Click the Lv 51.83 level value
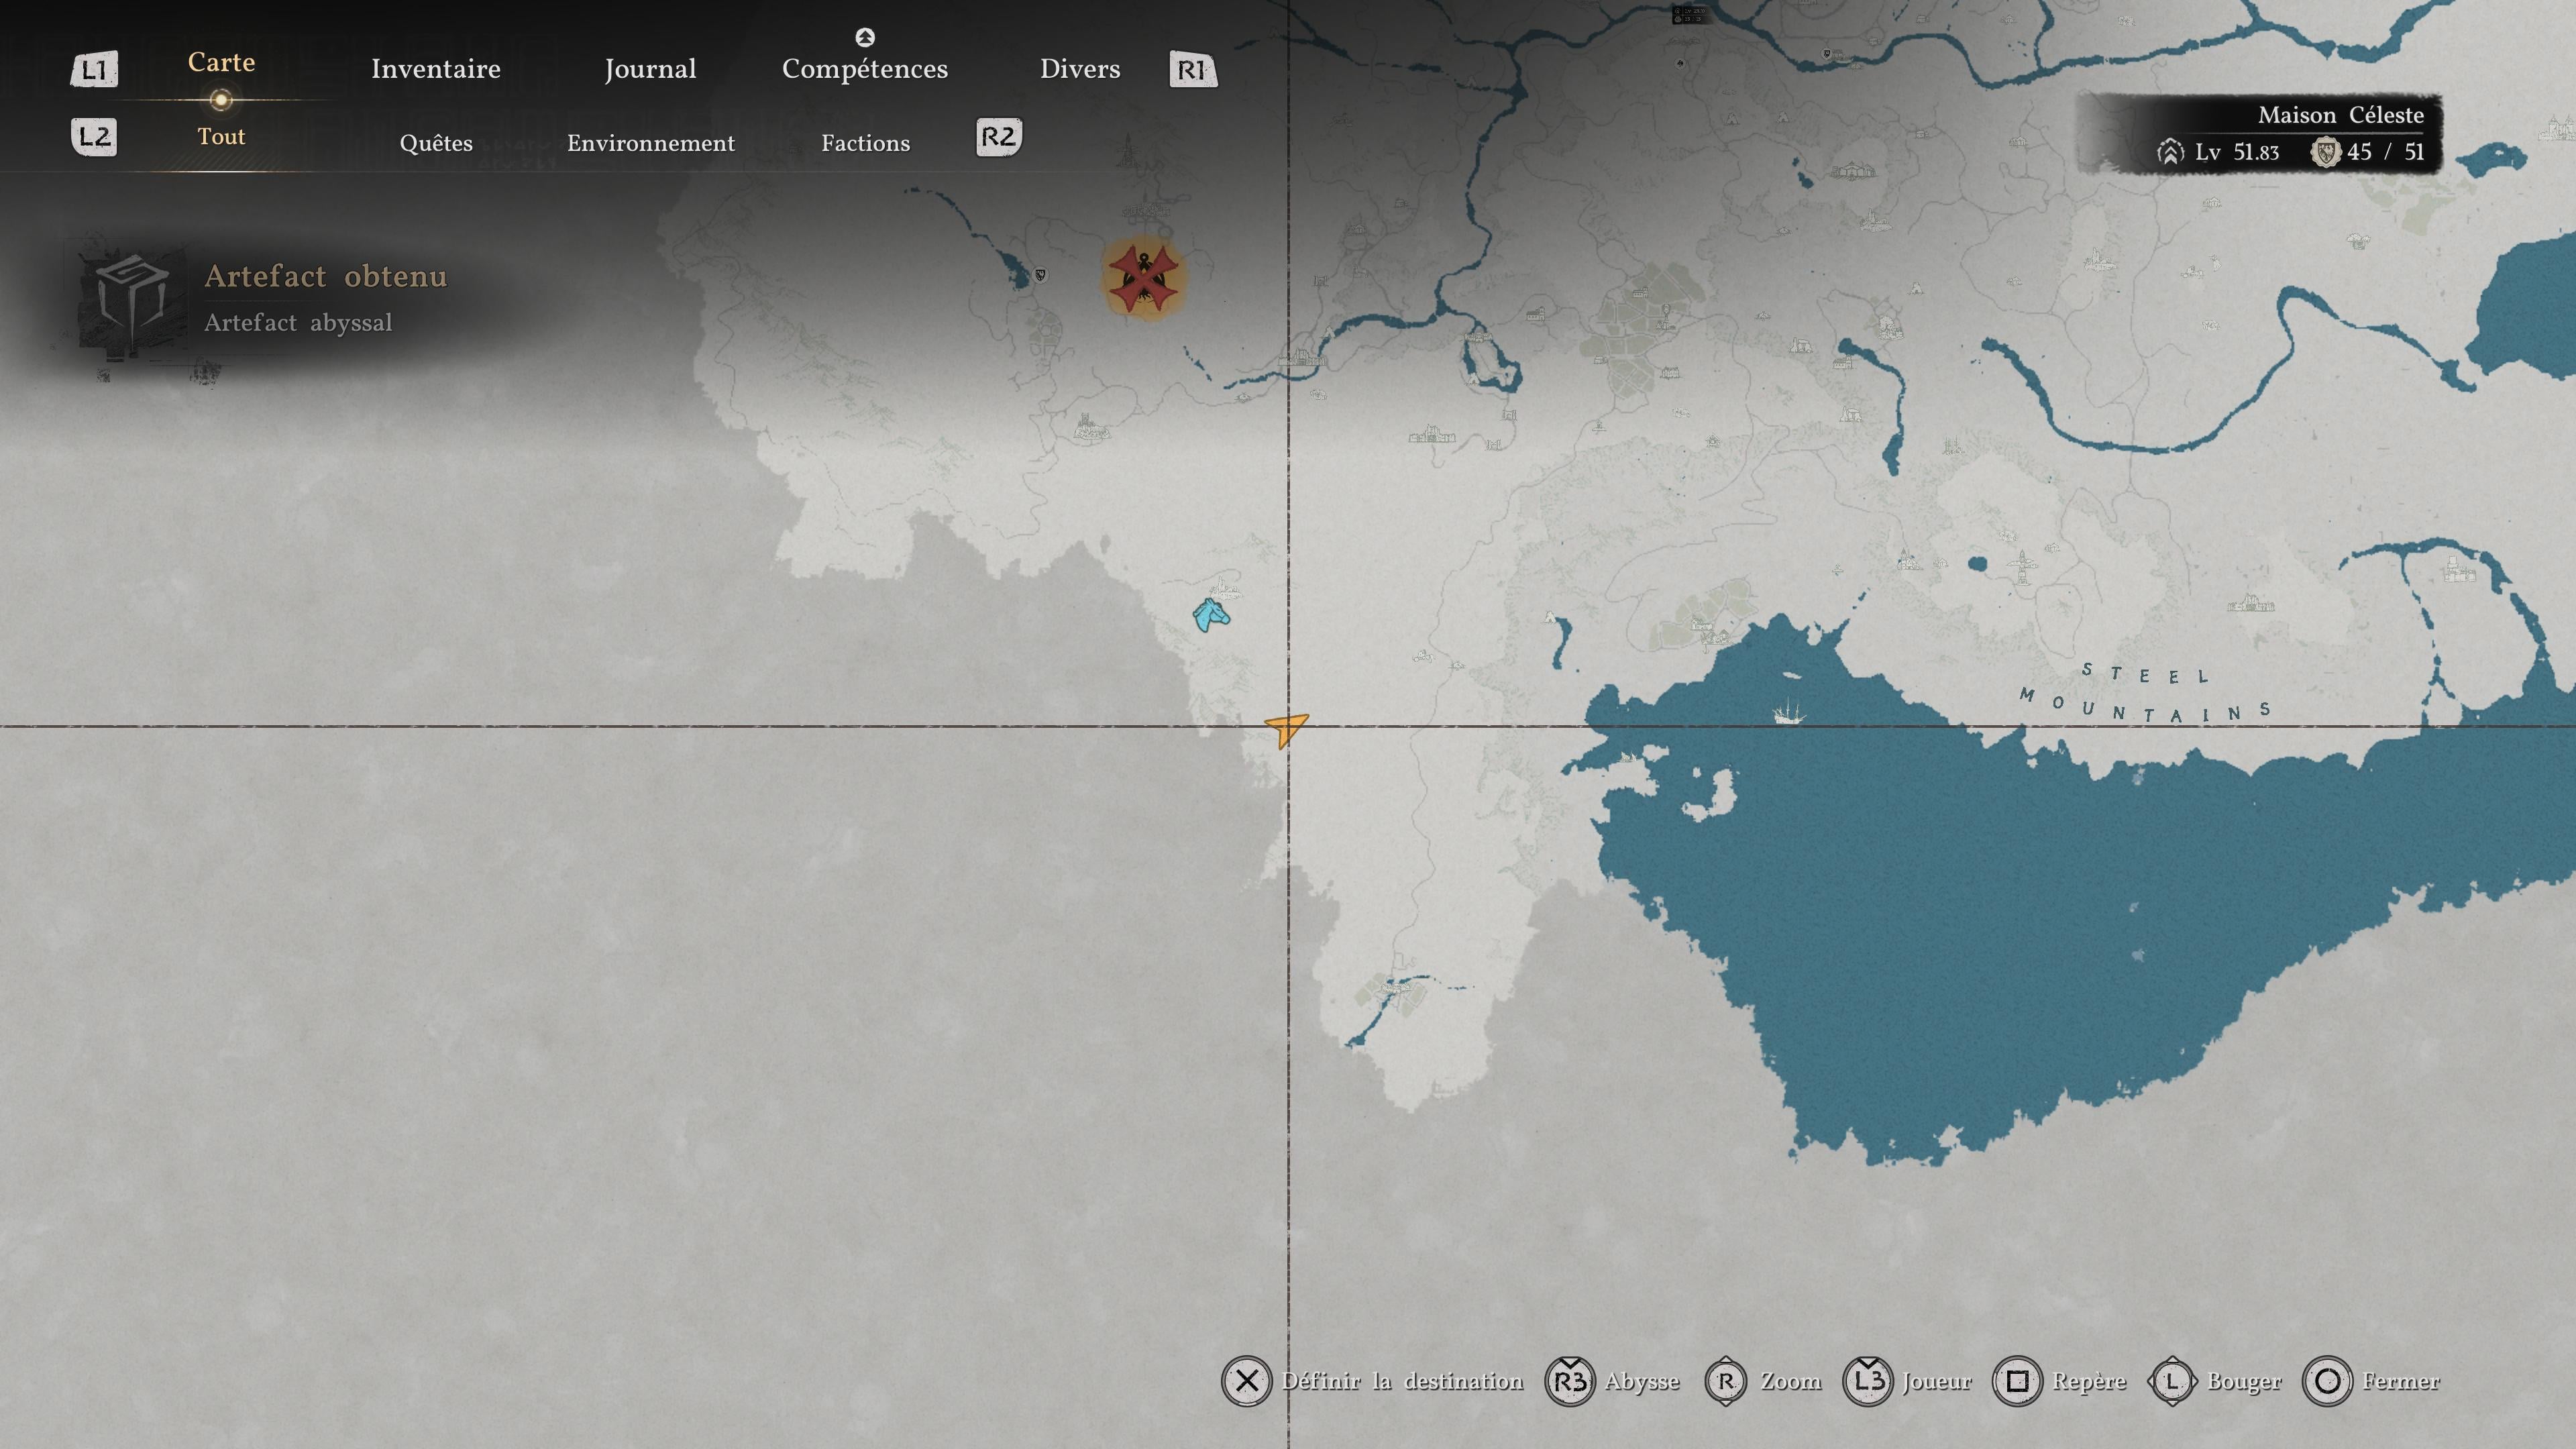 pyautogui.click(x=2237, y=152)
